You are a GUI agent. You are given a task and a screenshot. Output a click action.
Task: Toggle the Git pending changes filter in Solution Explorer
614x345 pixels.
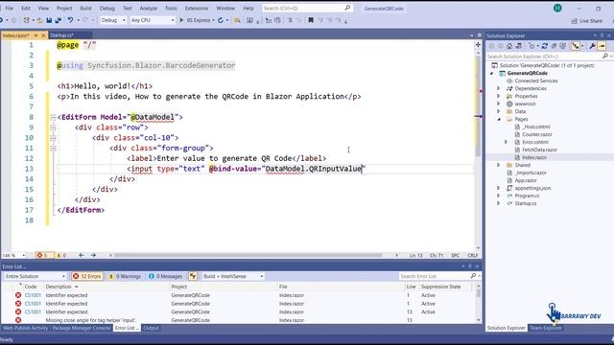(531, 46)
